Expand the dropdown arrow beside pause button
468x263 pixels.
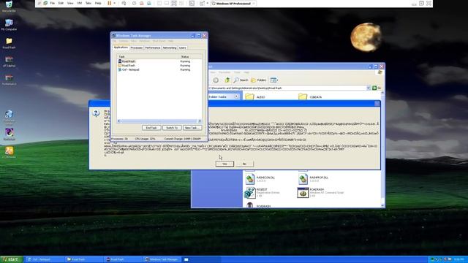pyautogui.click(x=114, y=3)
